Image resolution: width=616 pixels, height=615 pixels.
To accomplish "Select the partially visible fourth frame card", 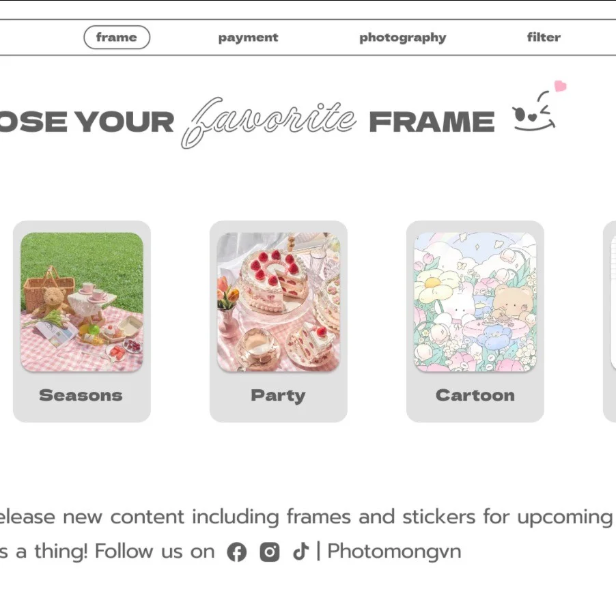I will [x=609, y=321].
